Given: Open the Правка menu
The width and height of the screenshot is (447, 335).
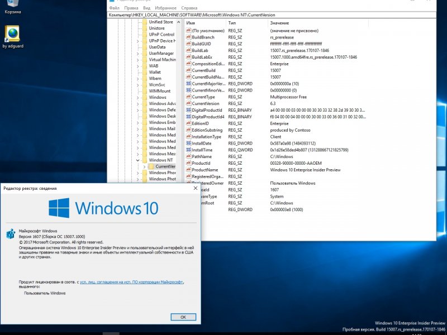Looking at the screenshot, I should pos(131,8).
